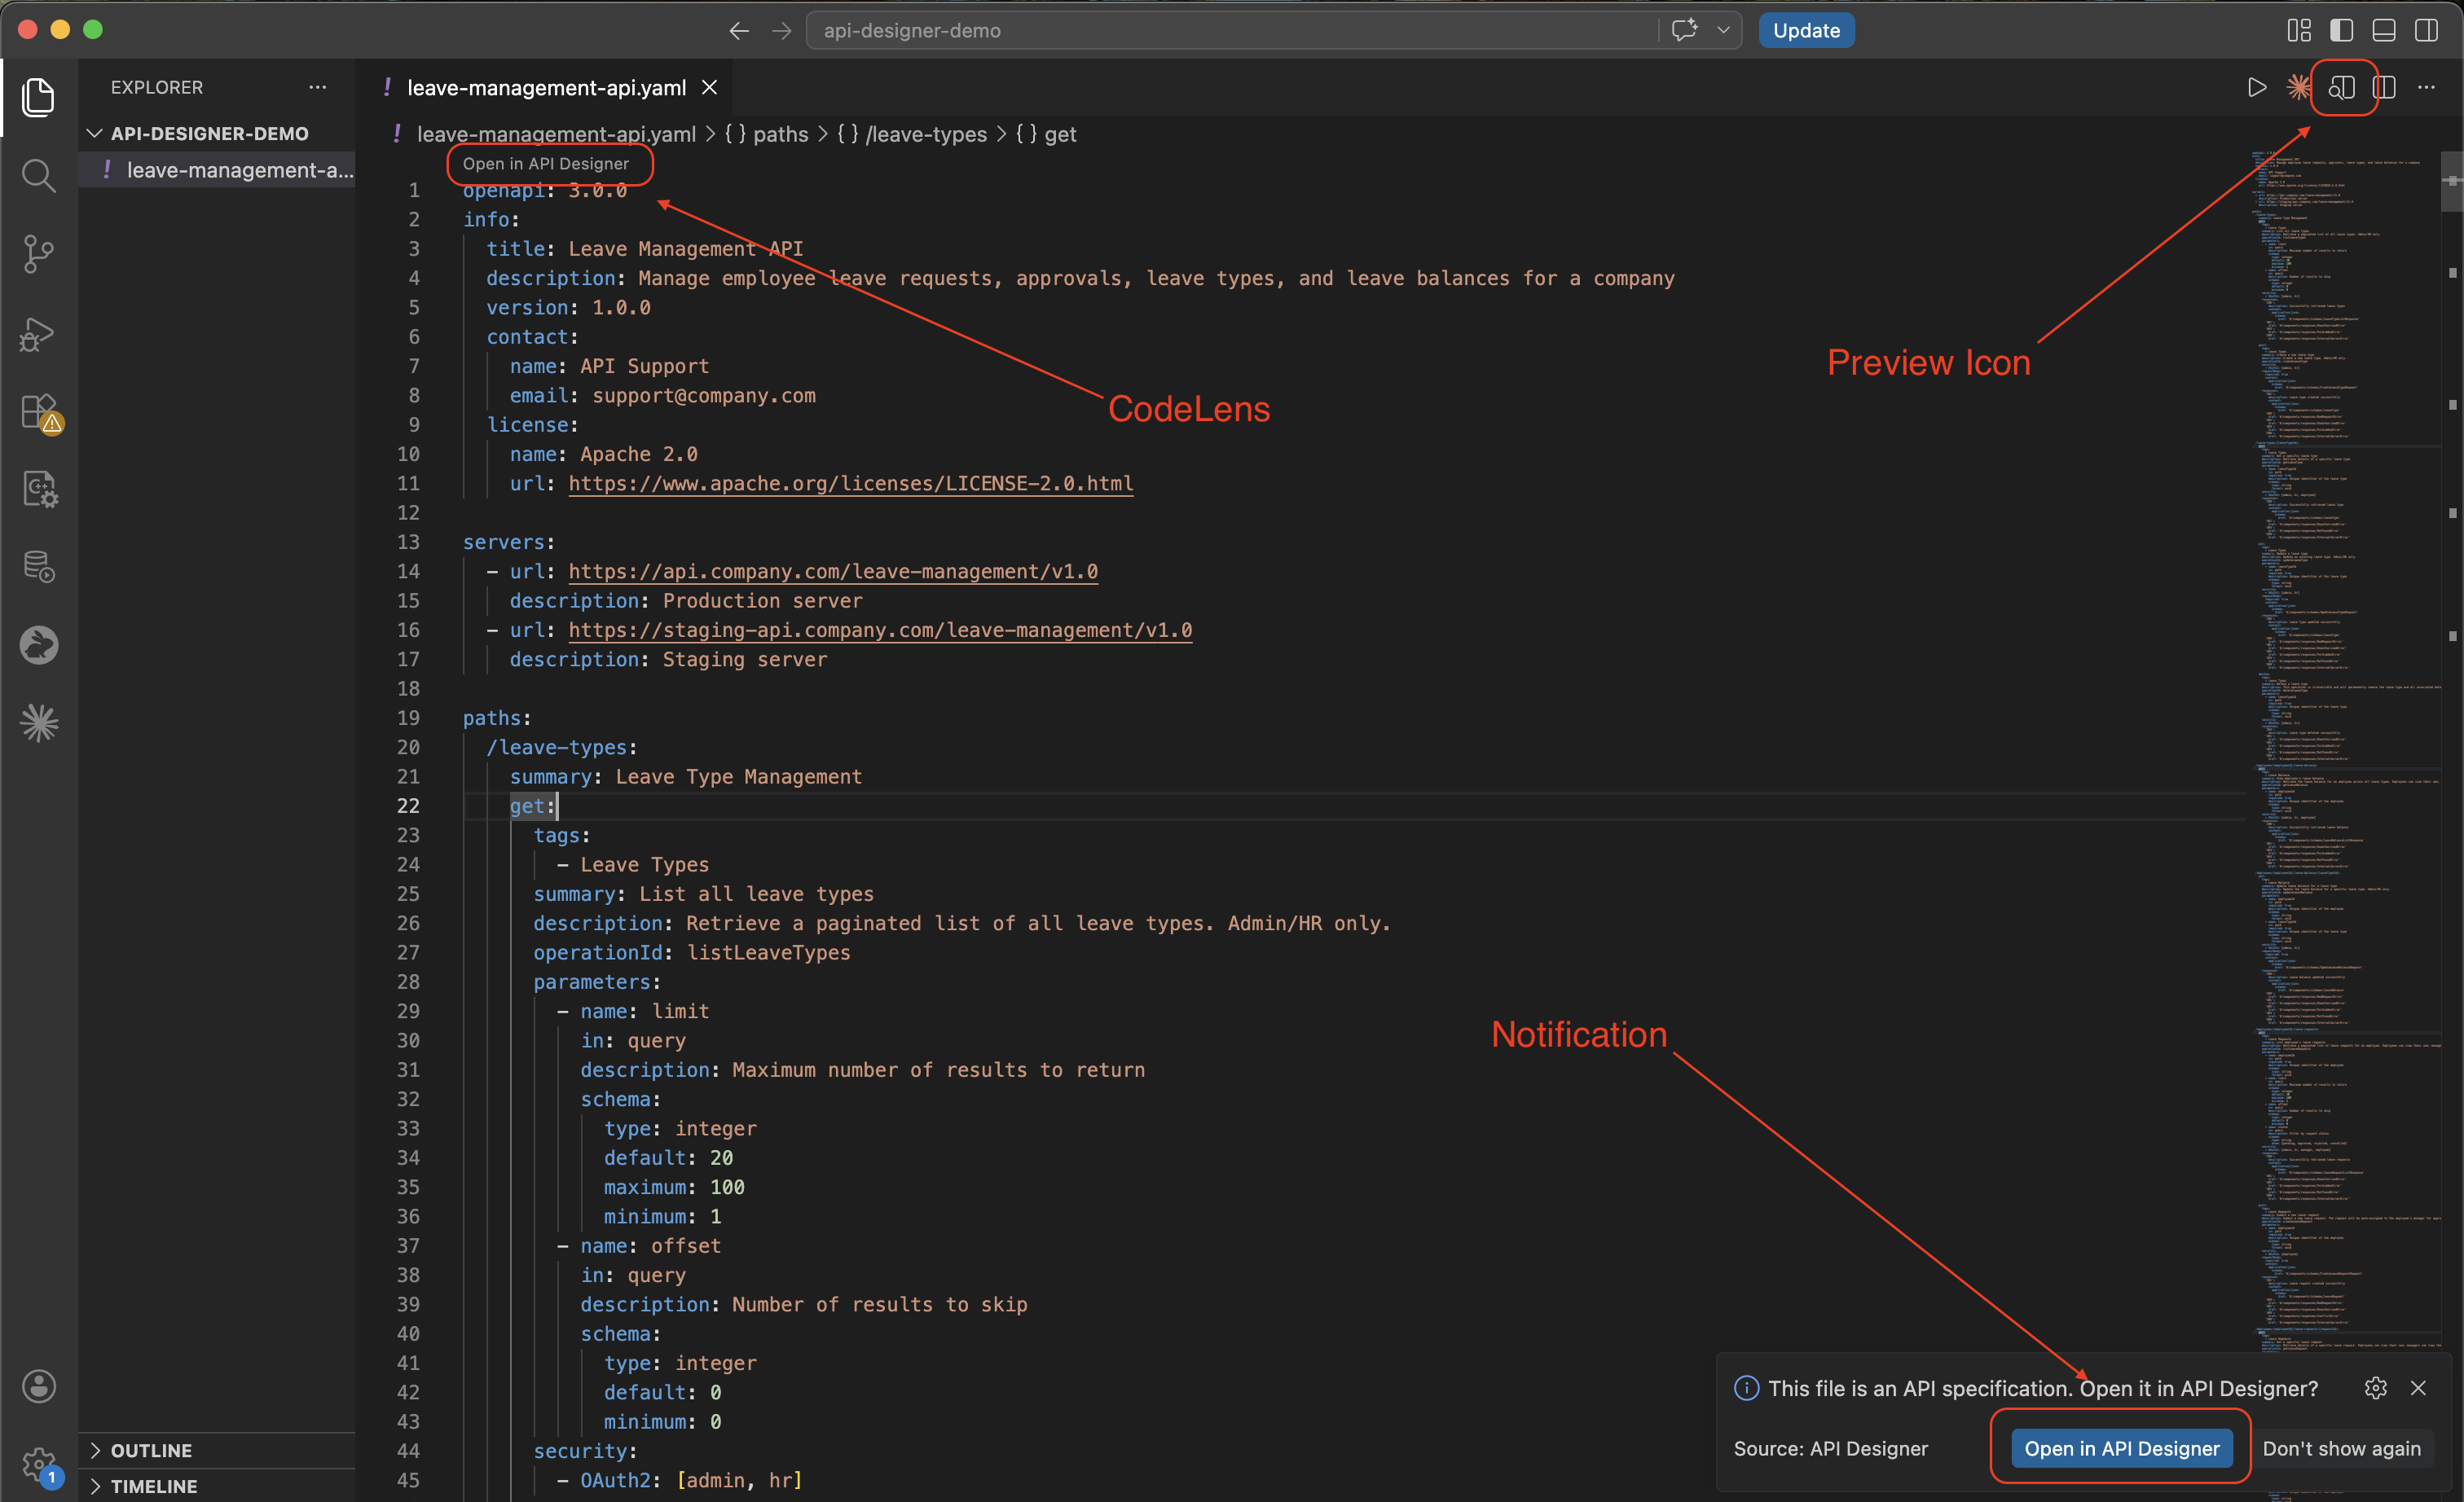Open the production server URL link
The width and height of the screenshot is (2464, 1502).
pyautogui.click(x=833, y=572)
